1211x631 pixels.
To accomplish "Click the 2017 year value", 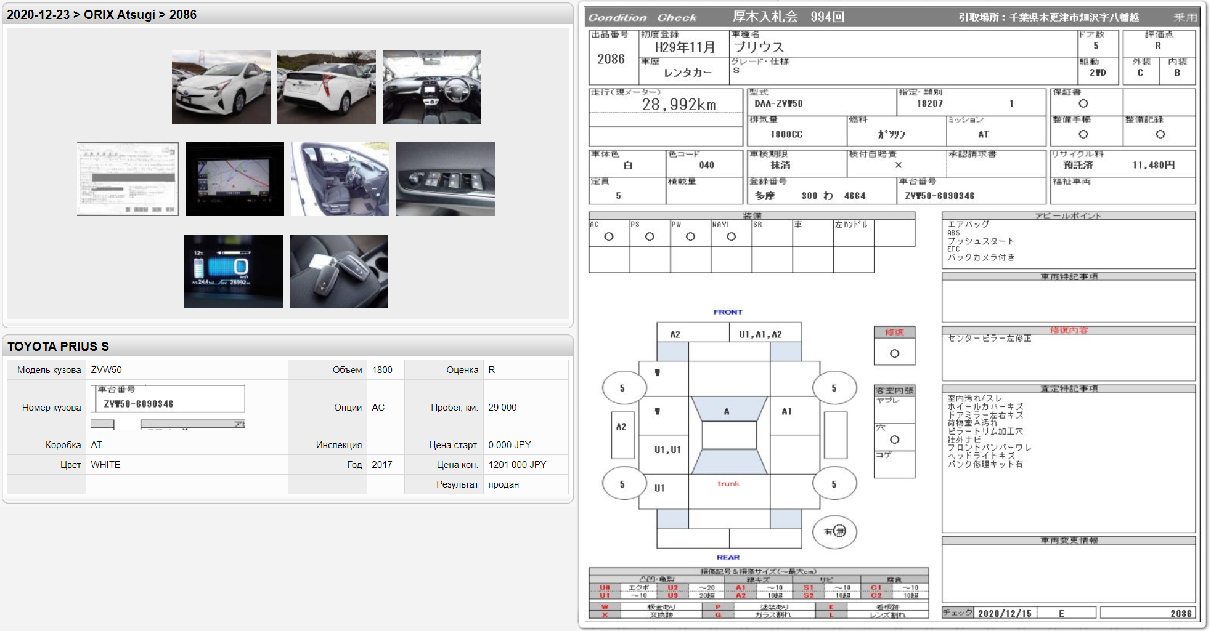I will pyautogui.click(x=381, y=465).
